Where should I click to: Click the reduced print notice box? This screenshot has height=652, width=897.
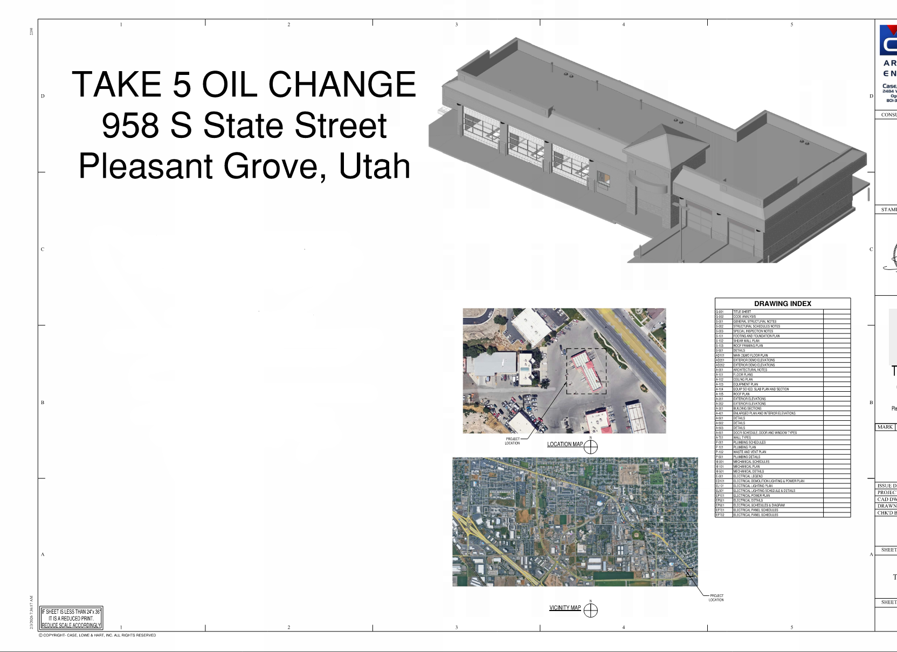click(x=72, y=618)
